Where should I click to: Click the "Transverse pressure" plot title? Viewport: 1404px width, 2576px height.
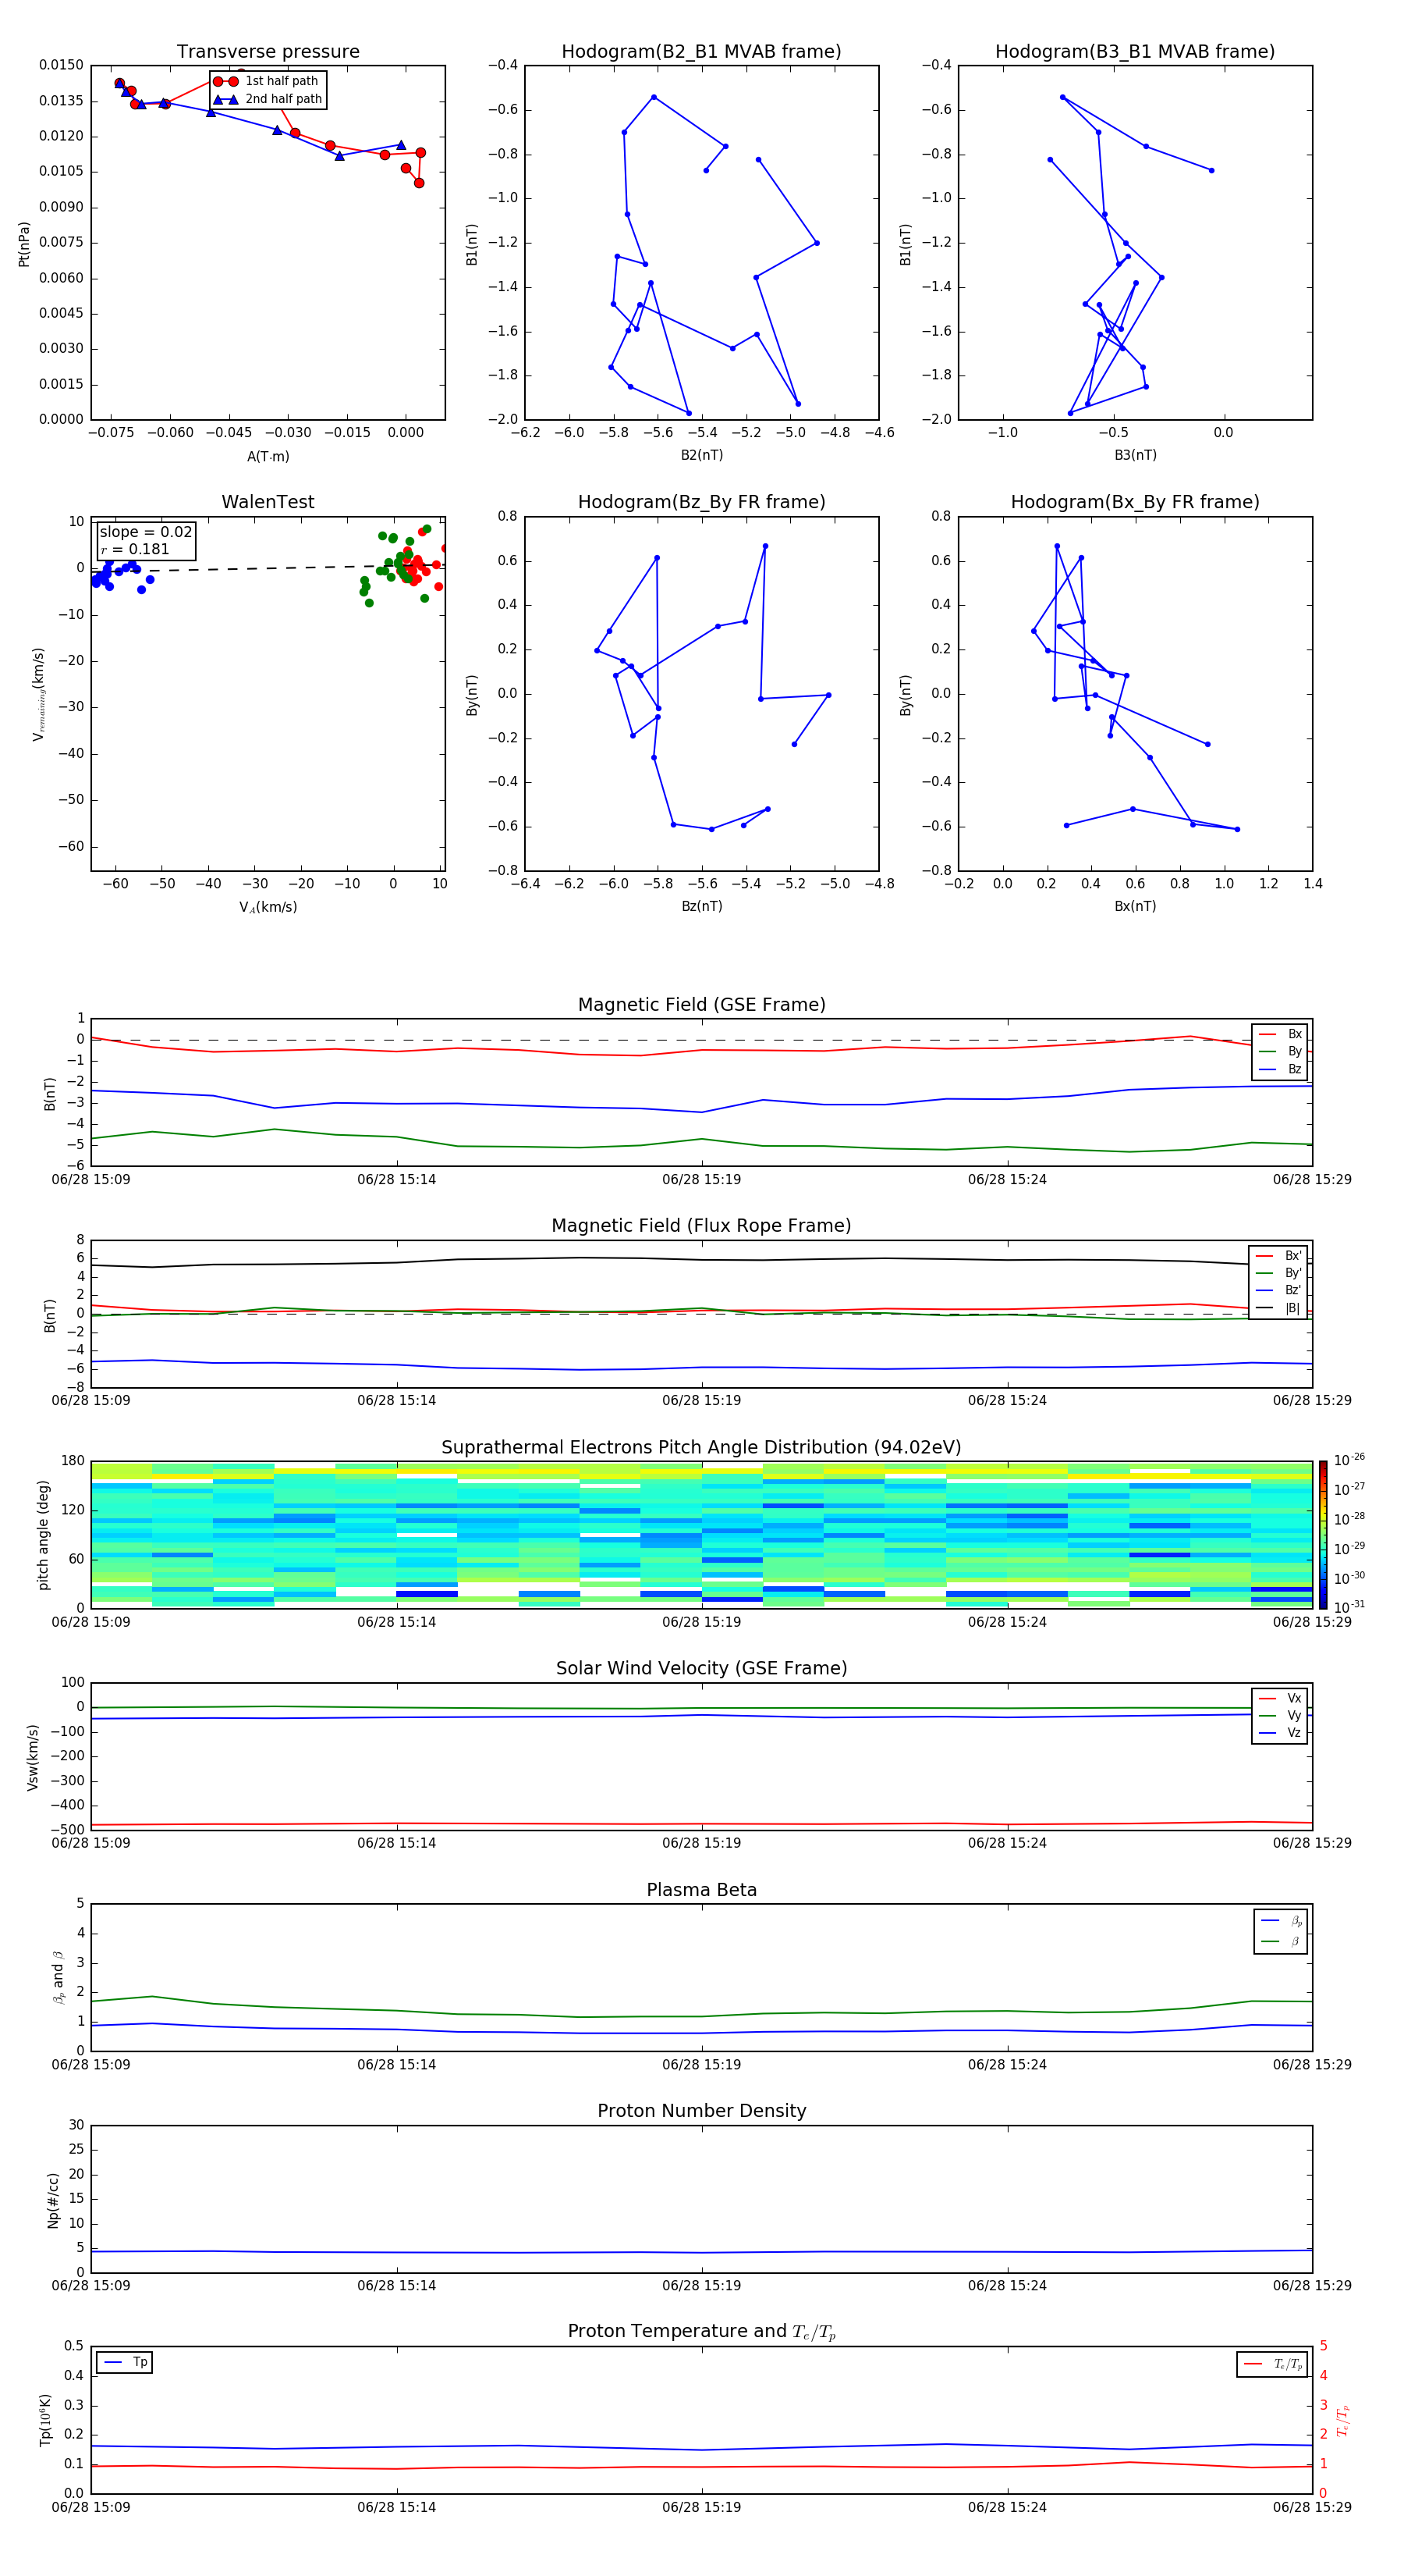(x=268, y=52)
